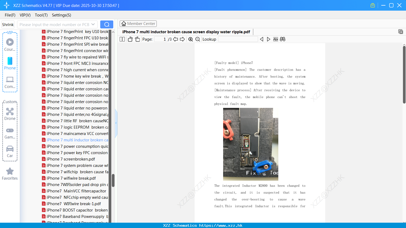Screen dimensions: 406x228
Task: Open iPhone 7 logic EEPROM broken file
Action: (x=75, y=127)
